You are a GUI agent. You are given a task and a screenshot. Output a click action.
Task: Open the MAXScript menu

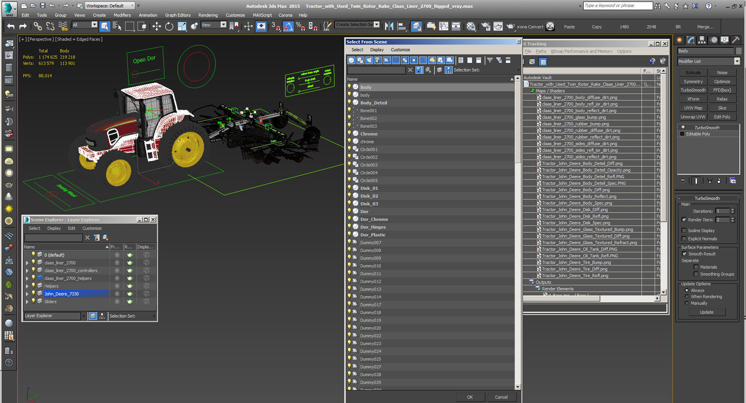(x=262, y=15)
